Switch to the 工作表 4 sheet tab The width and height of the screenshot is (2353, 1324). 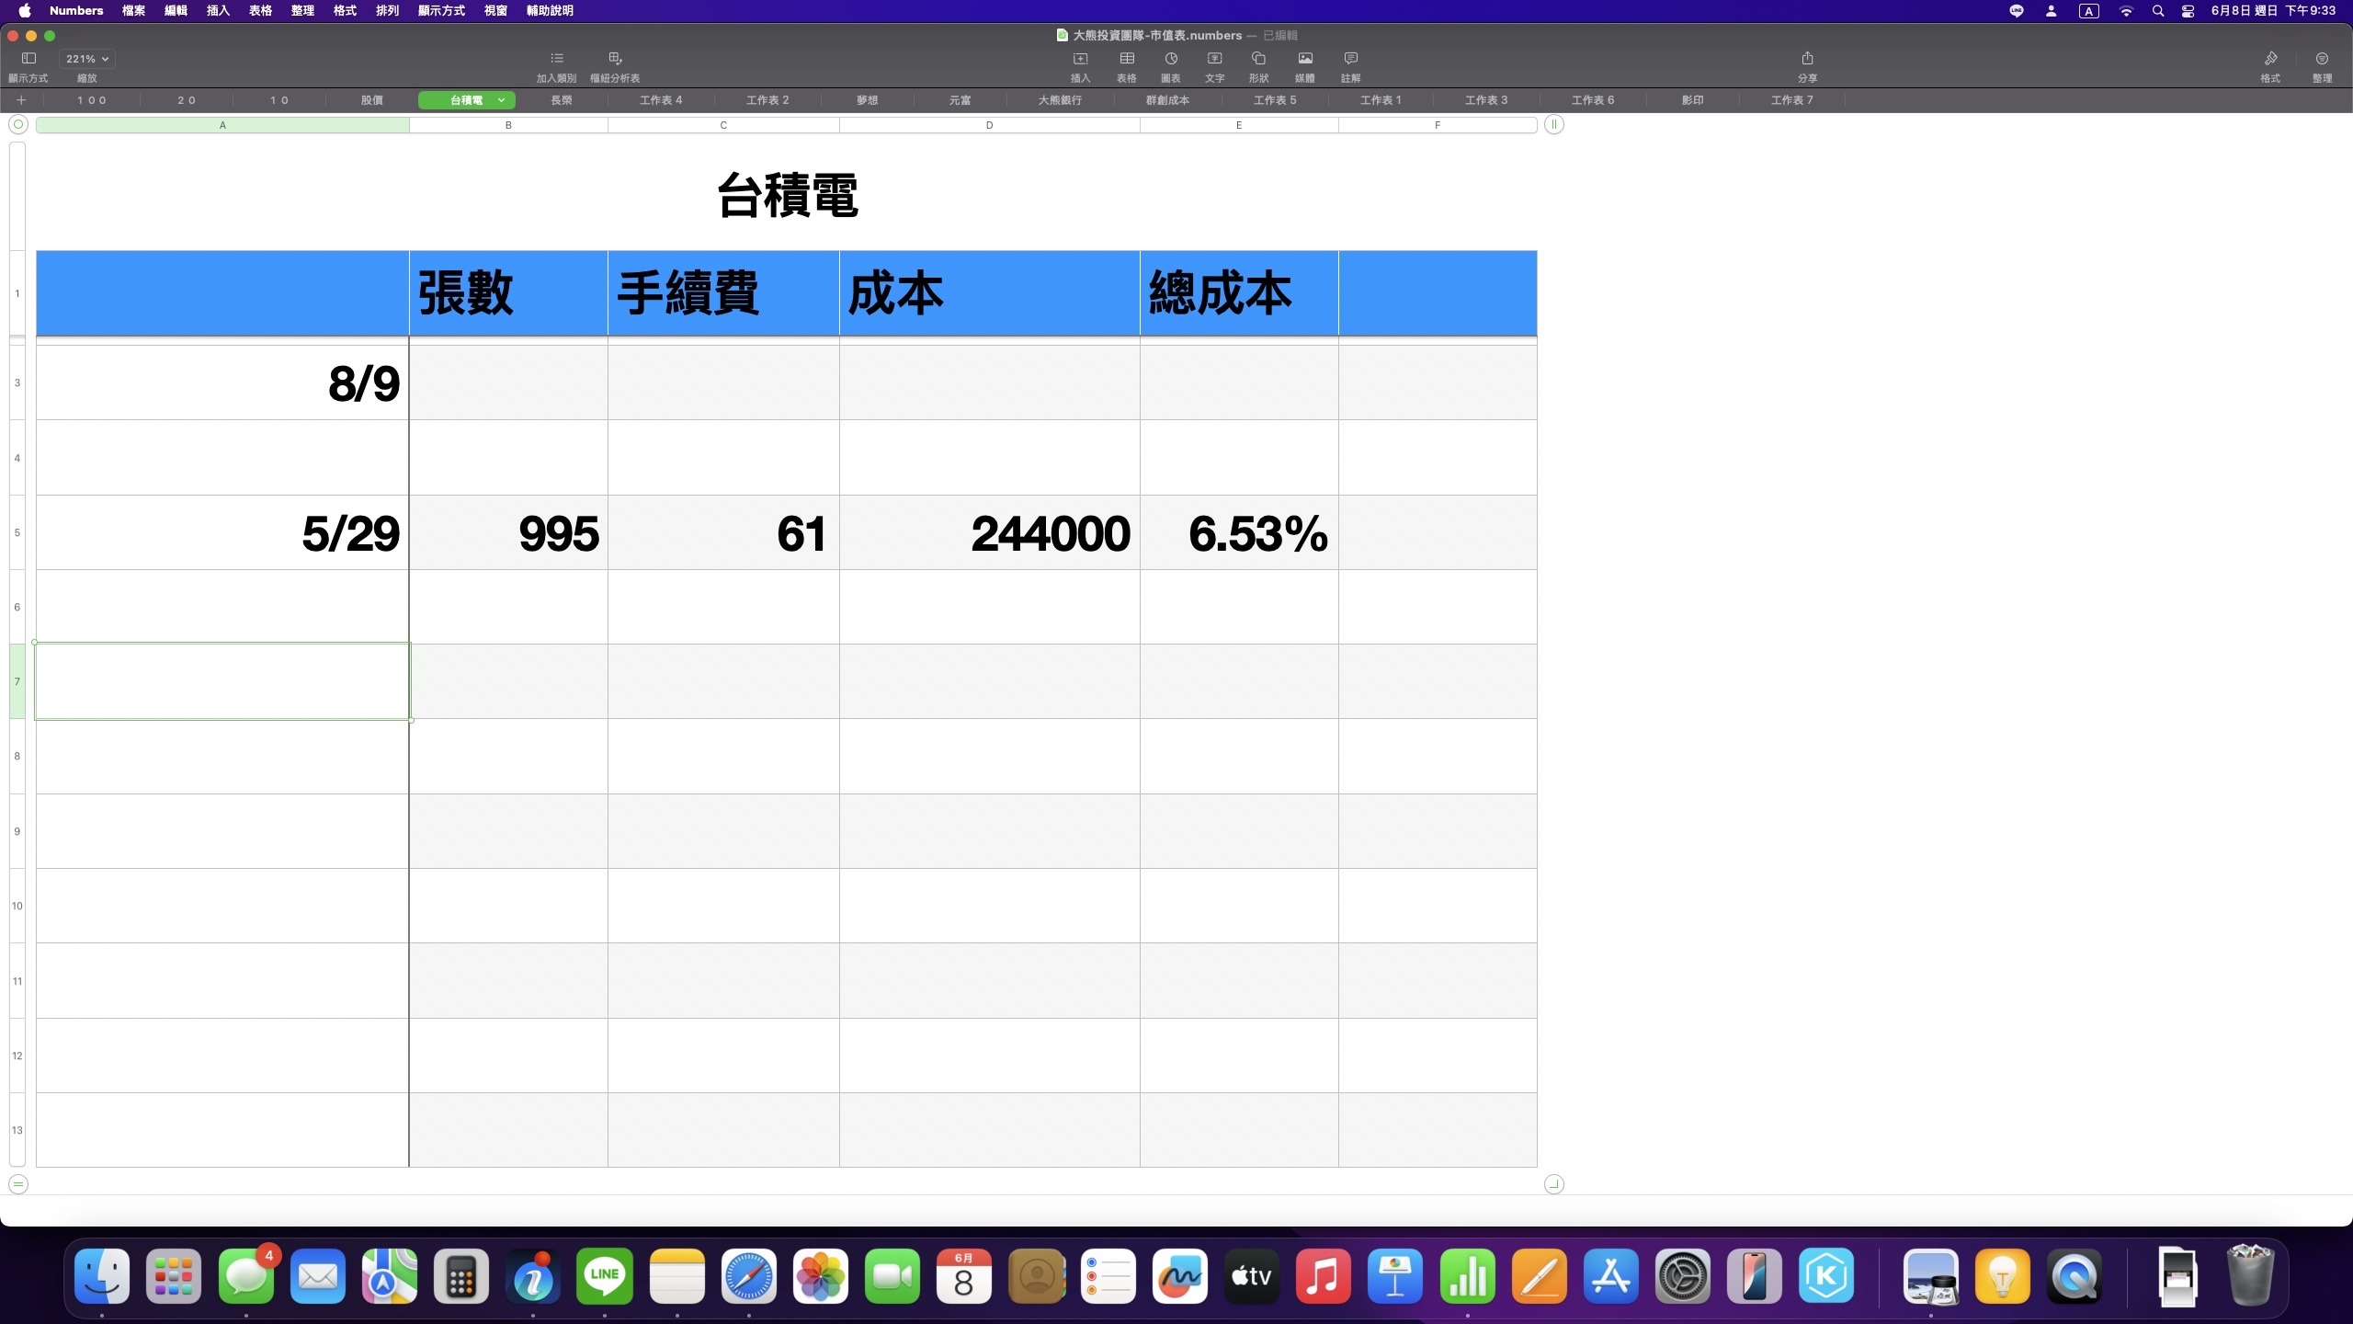pyautogui.click(x=661, y=99)
